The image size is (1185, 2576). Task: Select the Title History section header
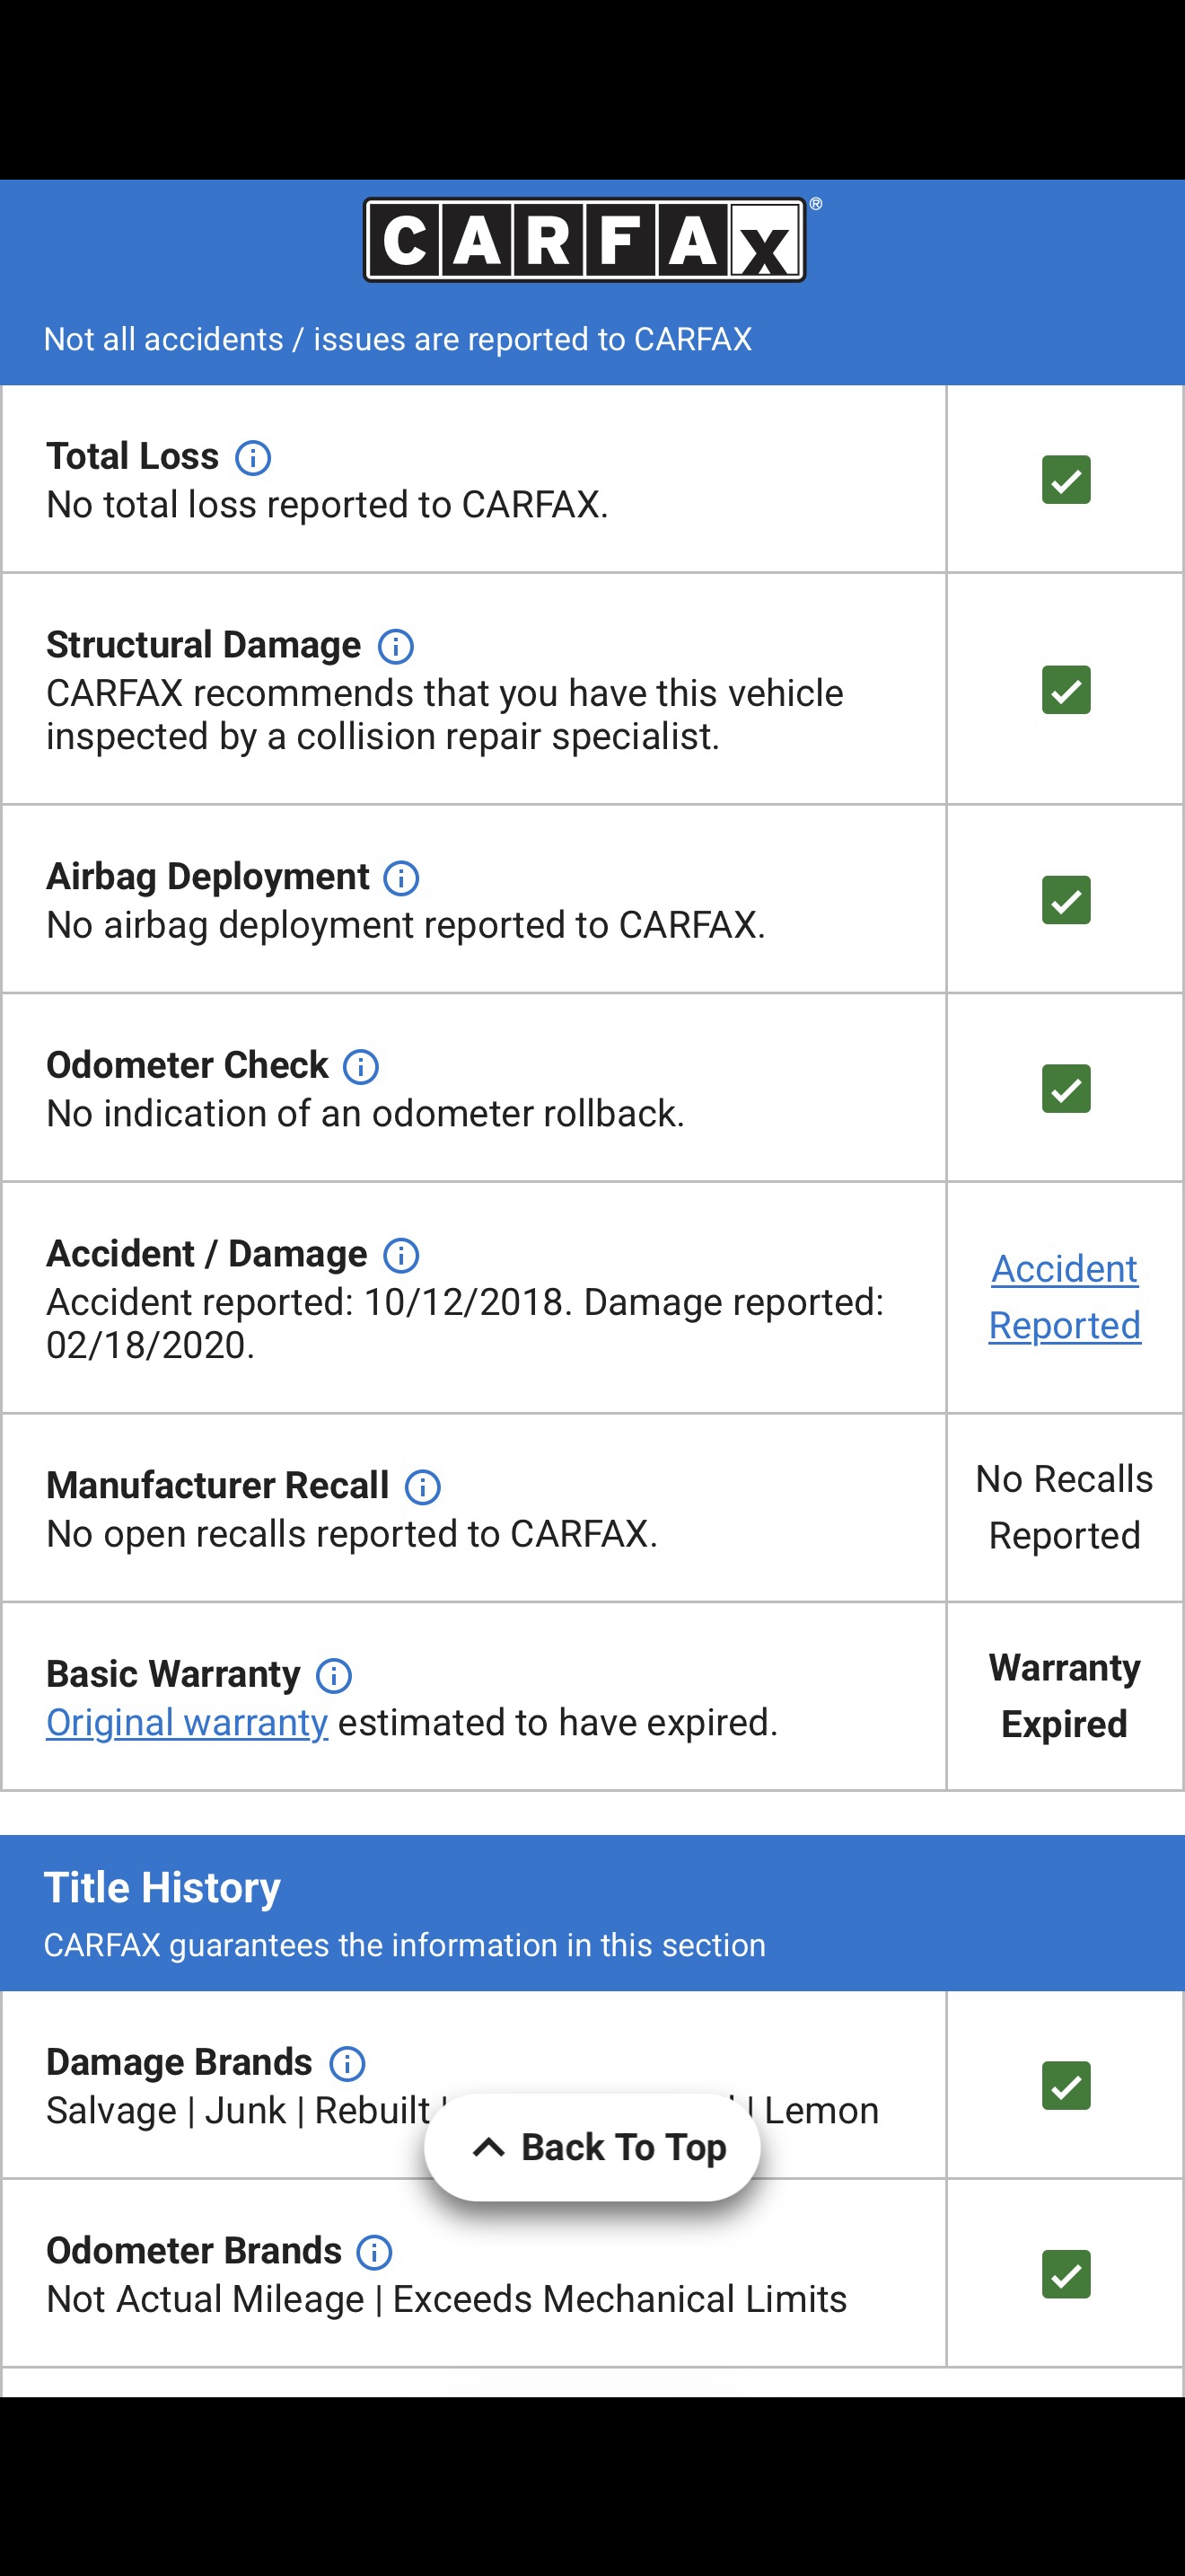click(592, 1912)
